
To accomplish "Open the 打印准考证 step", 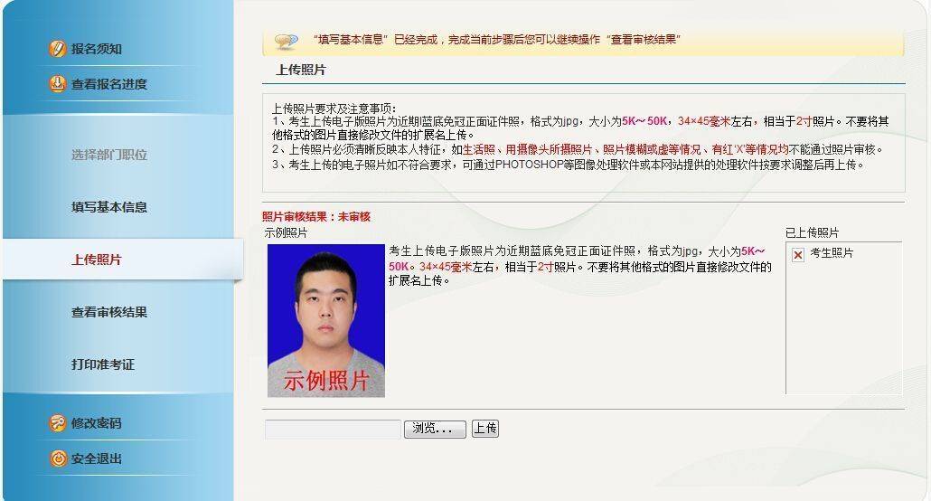I will coord(103,364).
